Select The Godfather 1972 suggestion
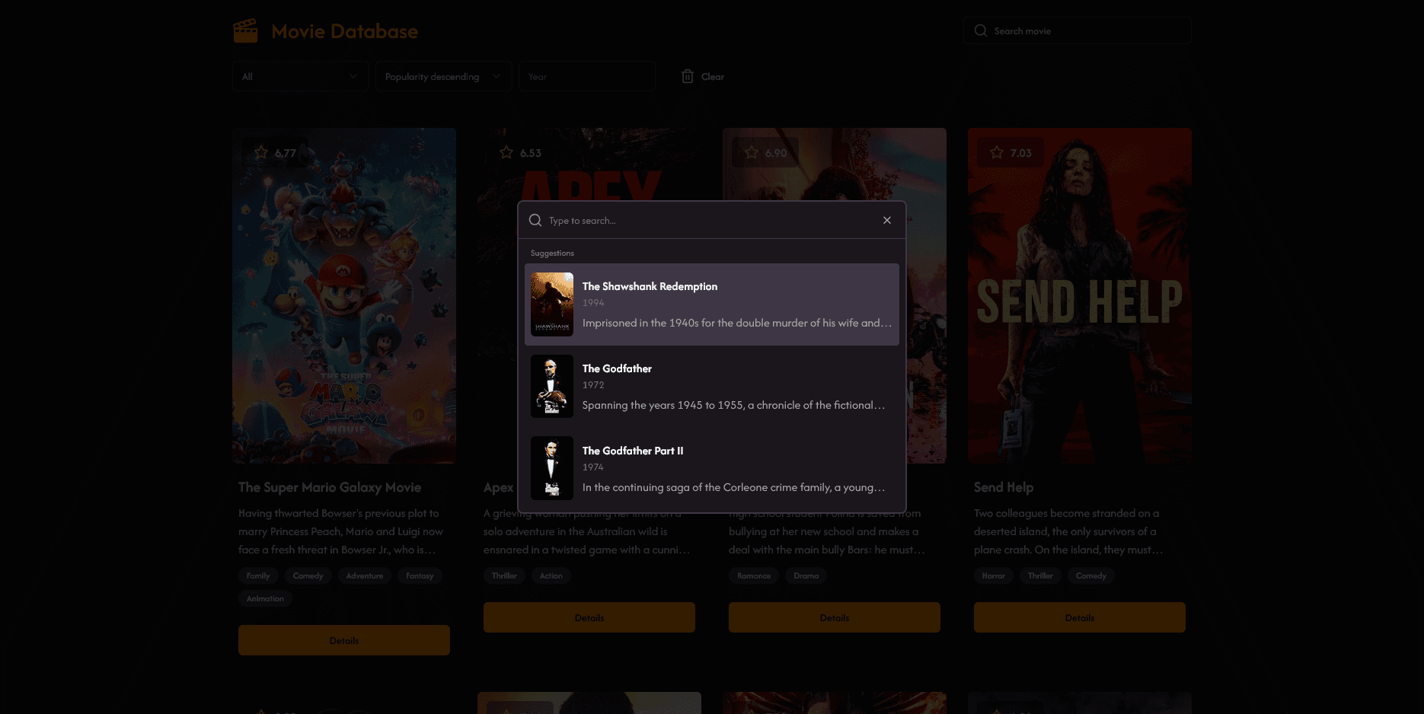 712,387
